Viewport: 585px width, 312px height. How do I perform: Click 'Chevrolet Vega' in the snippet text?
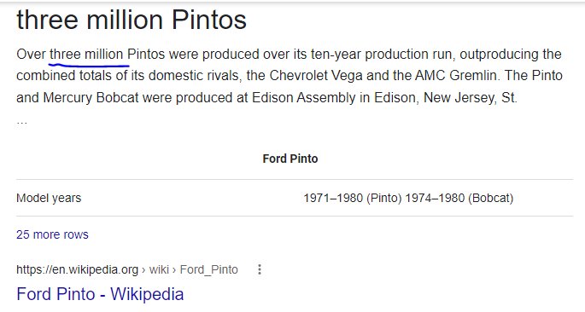tap(316, 76)
